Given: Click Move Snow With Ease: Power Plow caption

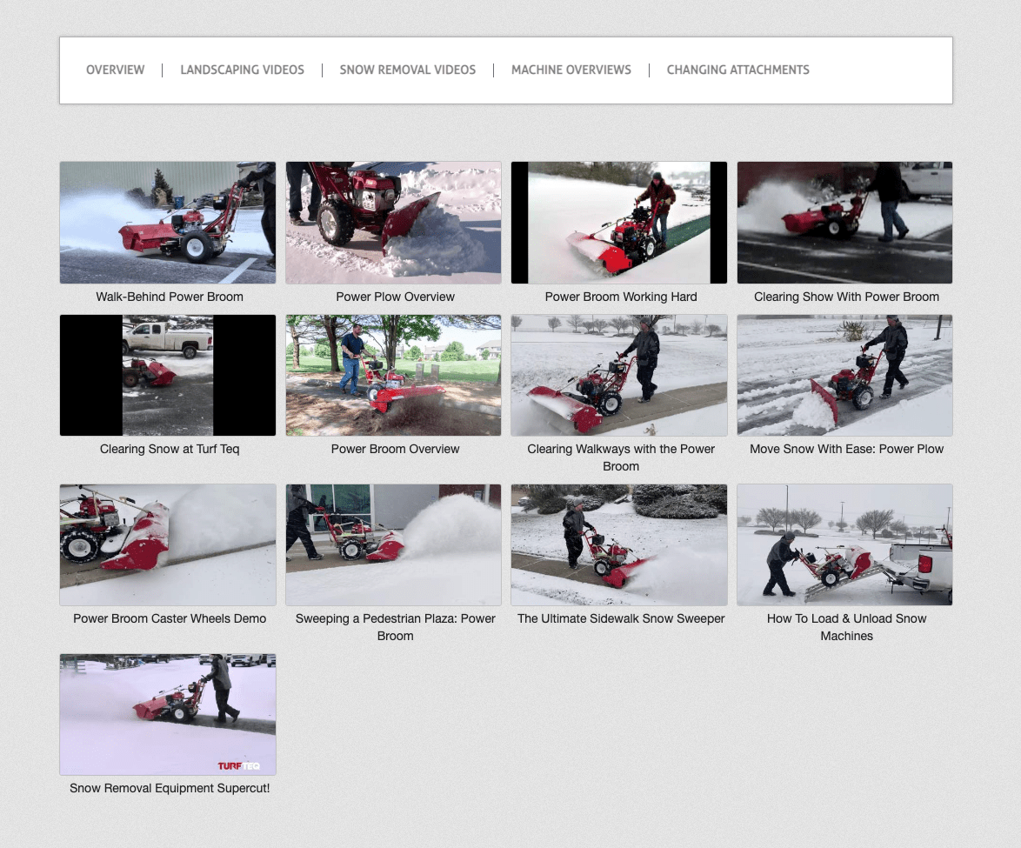Looking at the screenshot, I should 846,450.
